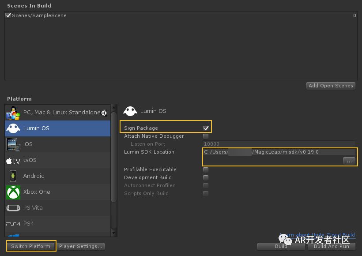Click the Profilable Executable label
The height and width of the screenshot is (256, 362).
[150, 169]
